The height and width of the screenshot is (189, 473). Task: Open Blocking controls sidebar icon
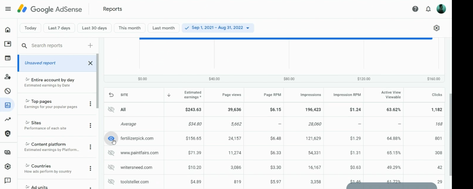click(x=8, y=91)
